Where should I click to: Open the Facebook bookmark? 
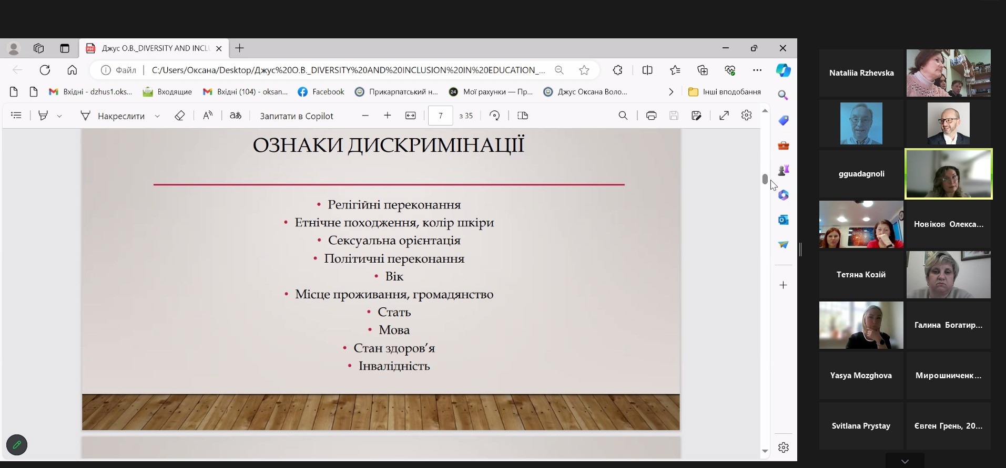[321, 92]
